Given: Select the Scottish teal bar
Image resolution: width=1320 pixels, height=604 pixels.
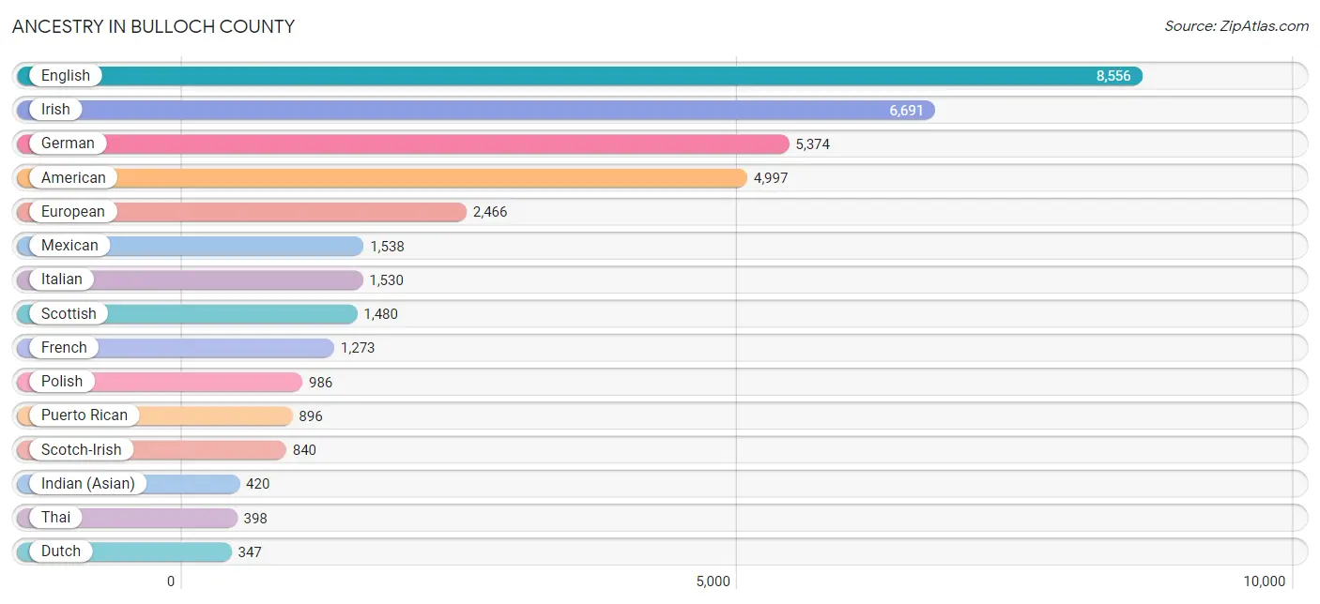Looking at the screenshot, I should coord(187,313).
